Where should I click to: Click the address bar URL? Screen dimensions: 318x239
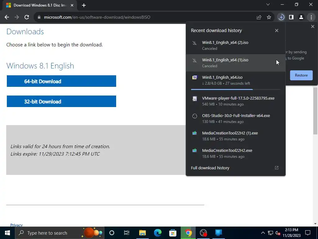click(97, 17)
